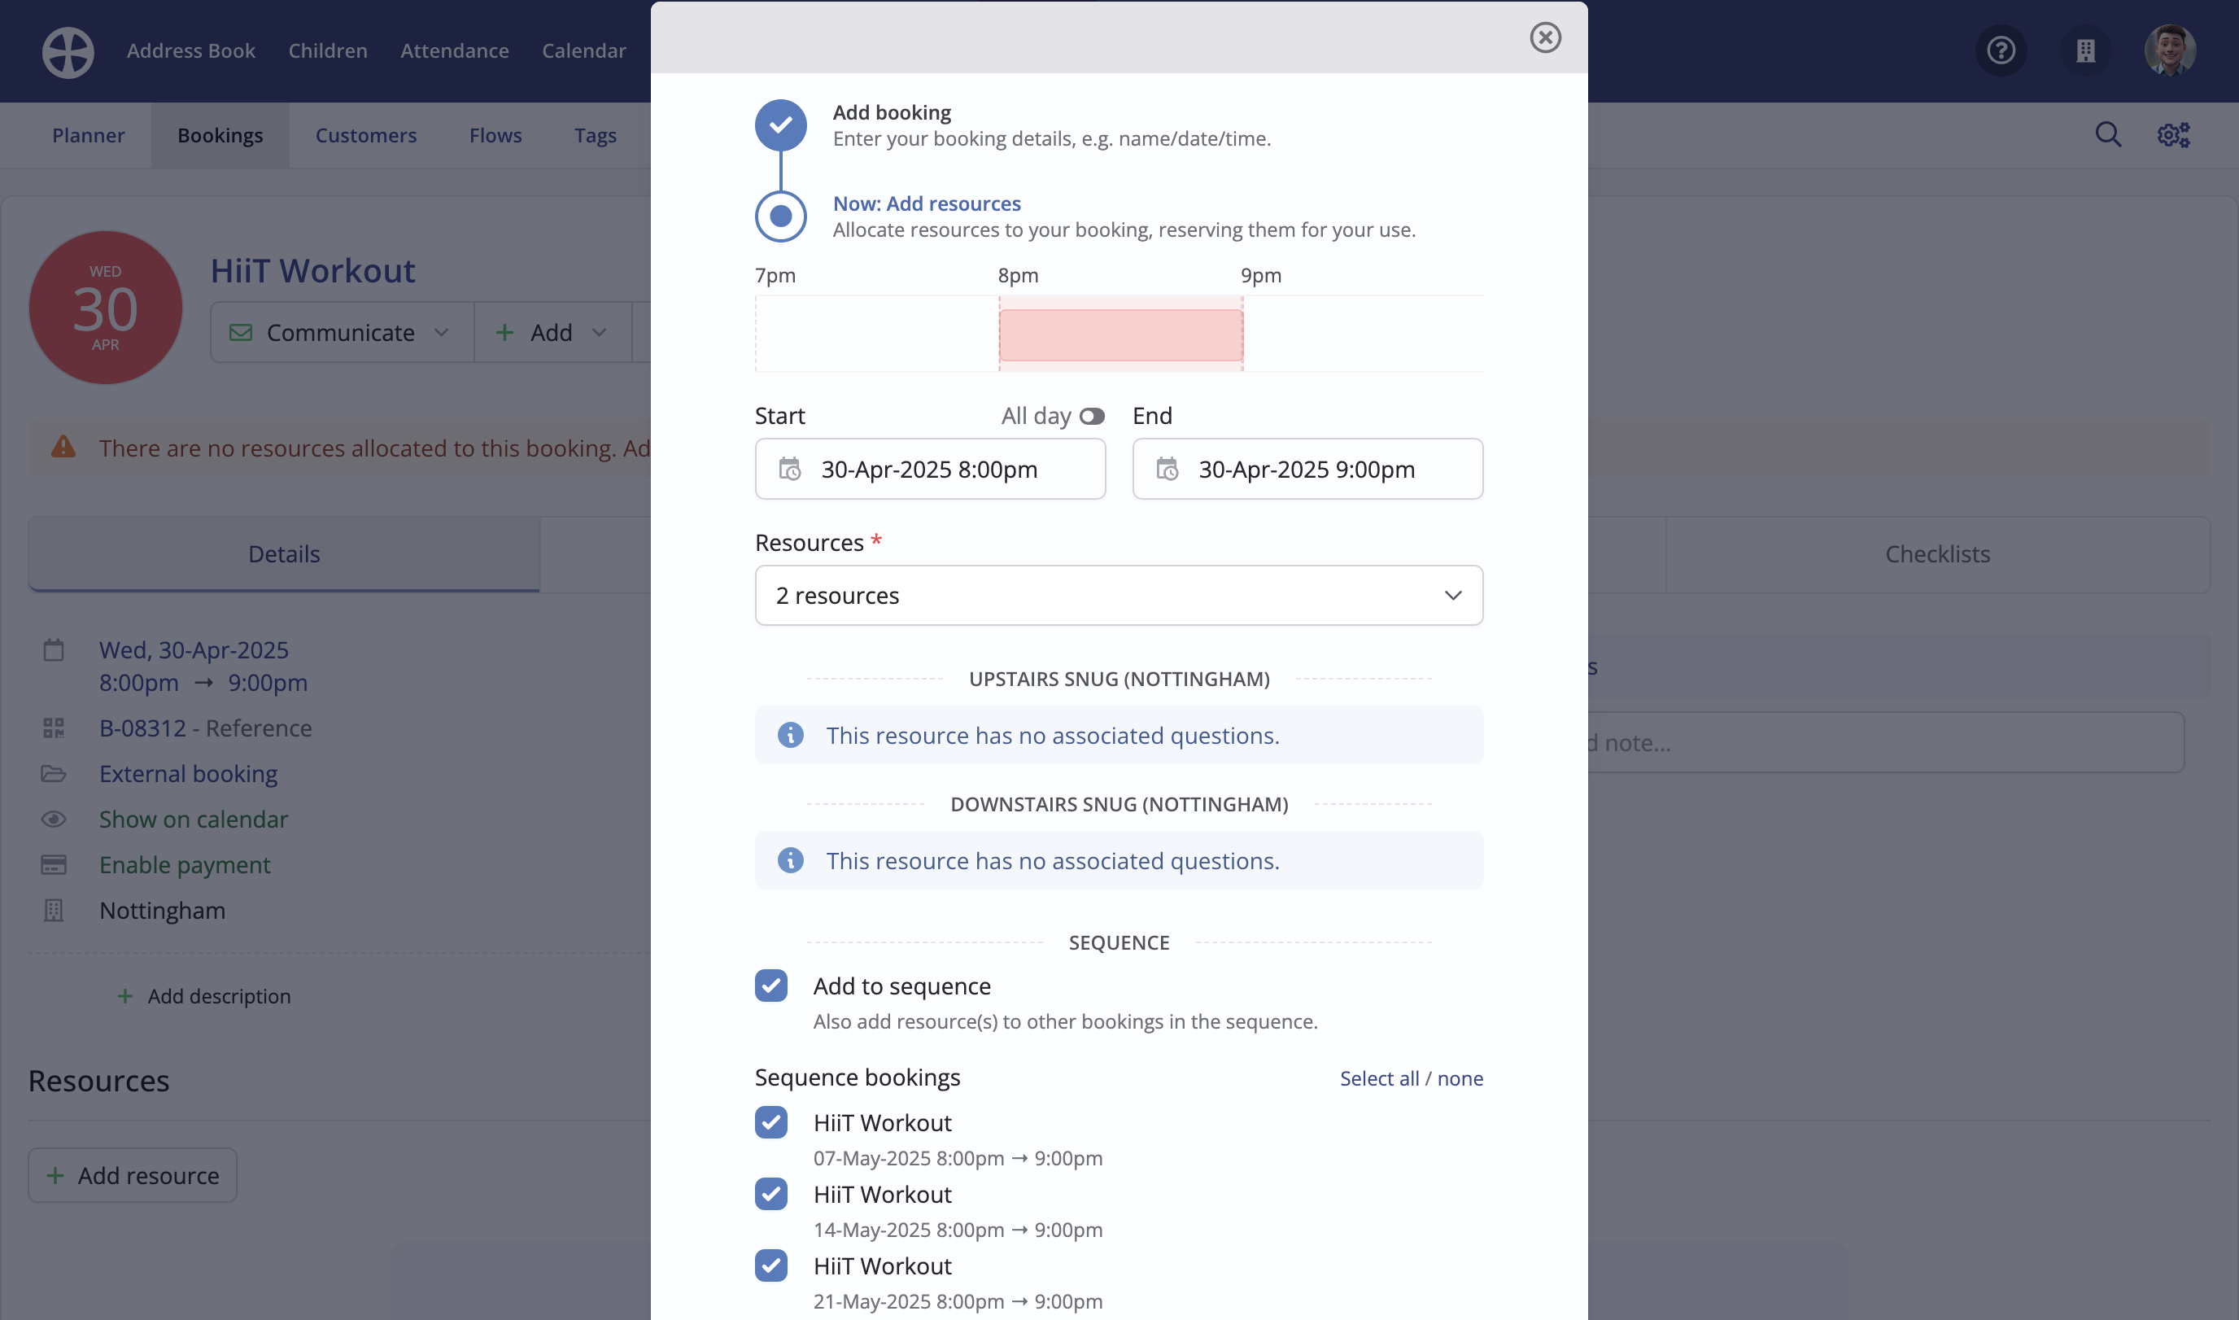Open the settings gears icon
The height and width of the screenshot is (1320, 2239).
tap(2173, 135)
